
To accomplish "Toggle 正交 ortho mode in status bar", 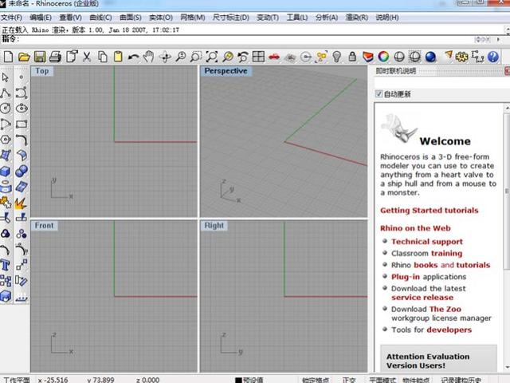I will 349,380.
